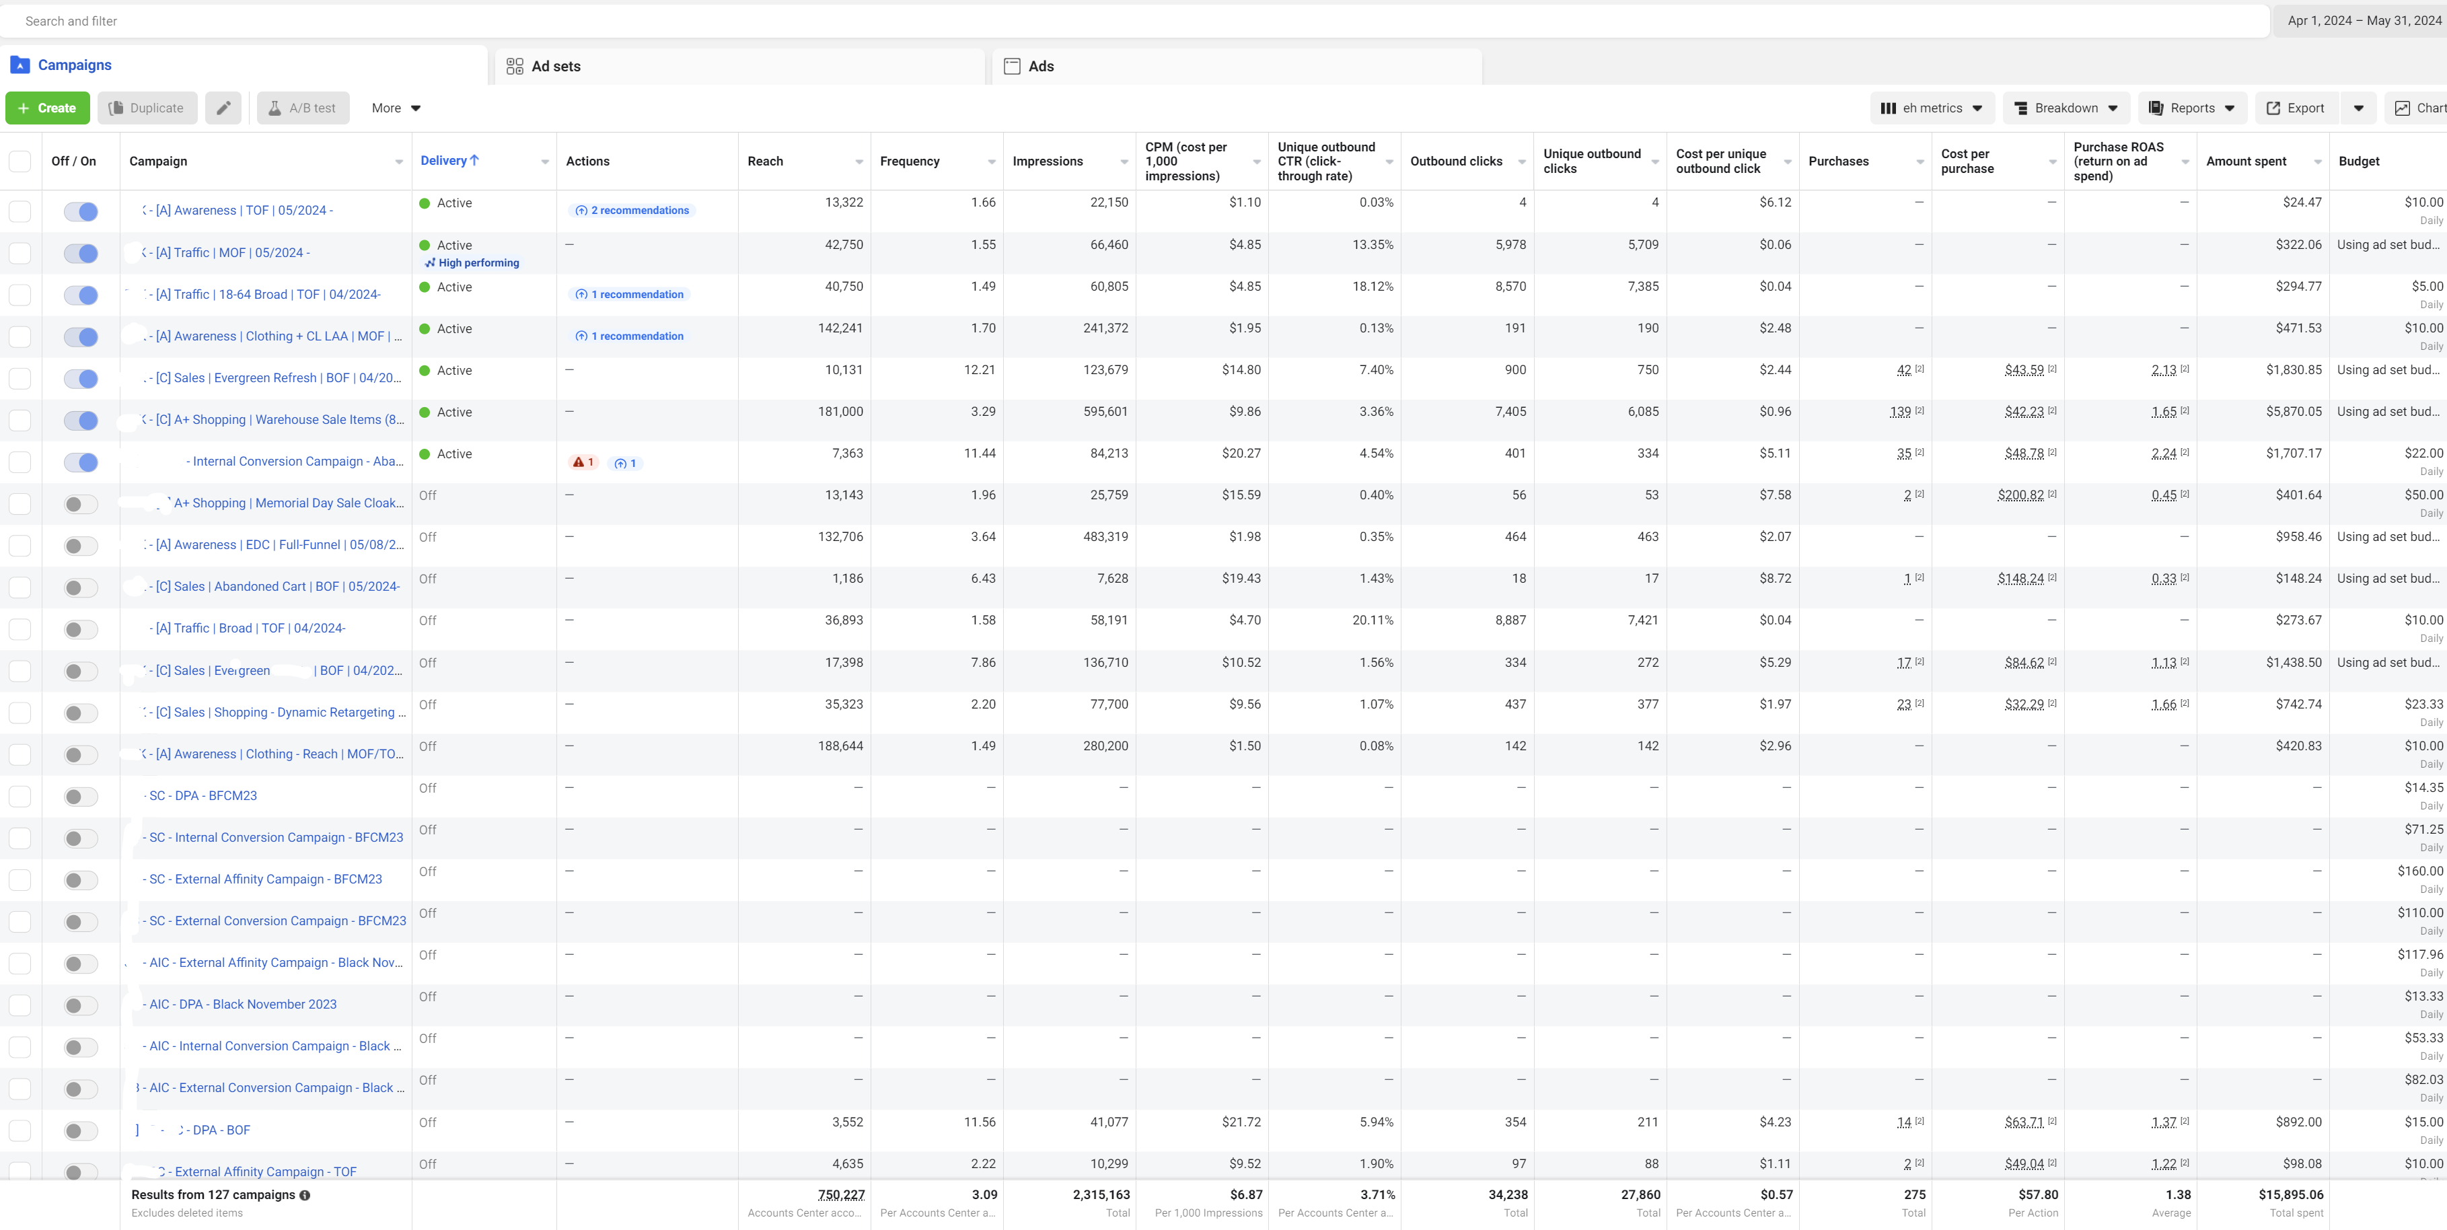Start an A/B test
Viewport: 2447px width, 1230px height.
click(x=302, y=108)
